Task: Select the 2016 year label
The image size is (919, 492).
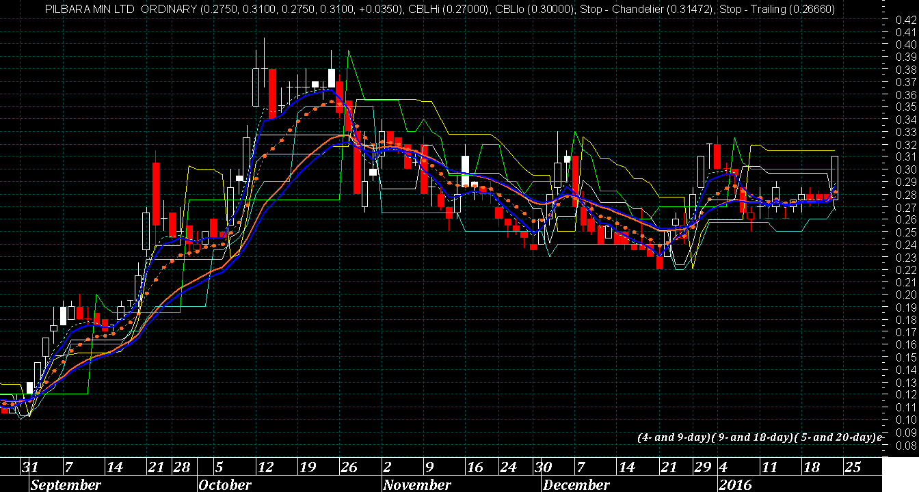Action: coord(735,485)
